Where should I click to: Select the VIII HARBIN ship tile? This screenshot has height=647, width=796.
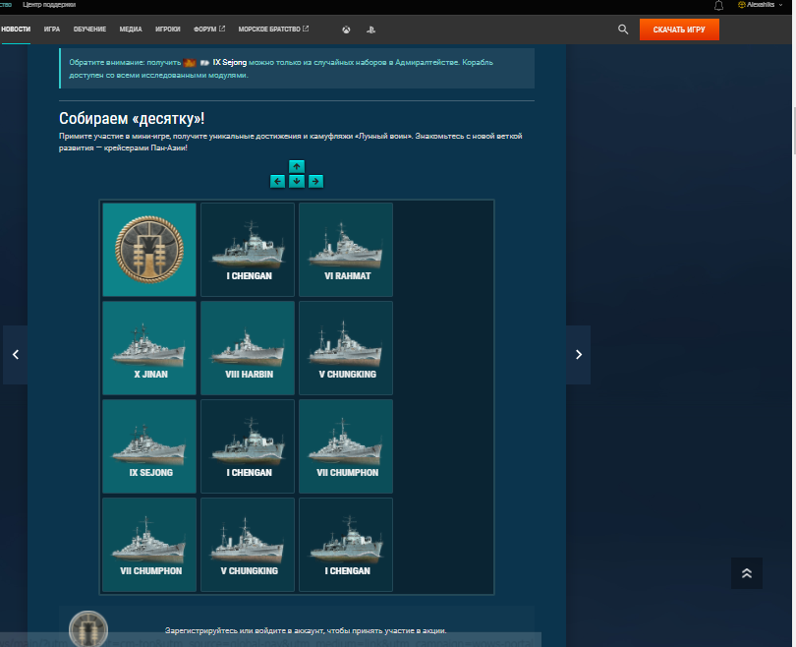(x=248, y=348)
